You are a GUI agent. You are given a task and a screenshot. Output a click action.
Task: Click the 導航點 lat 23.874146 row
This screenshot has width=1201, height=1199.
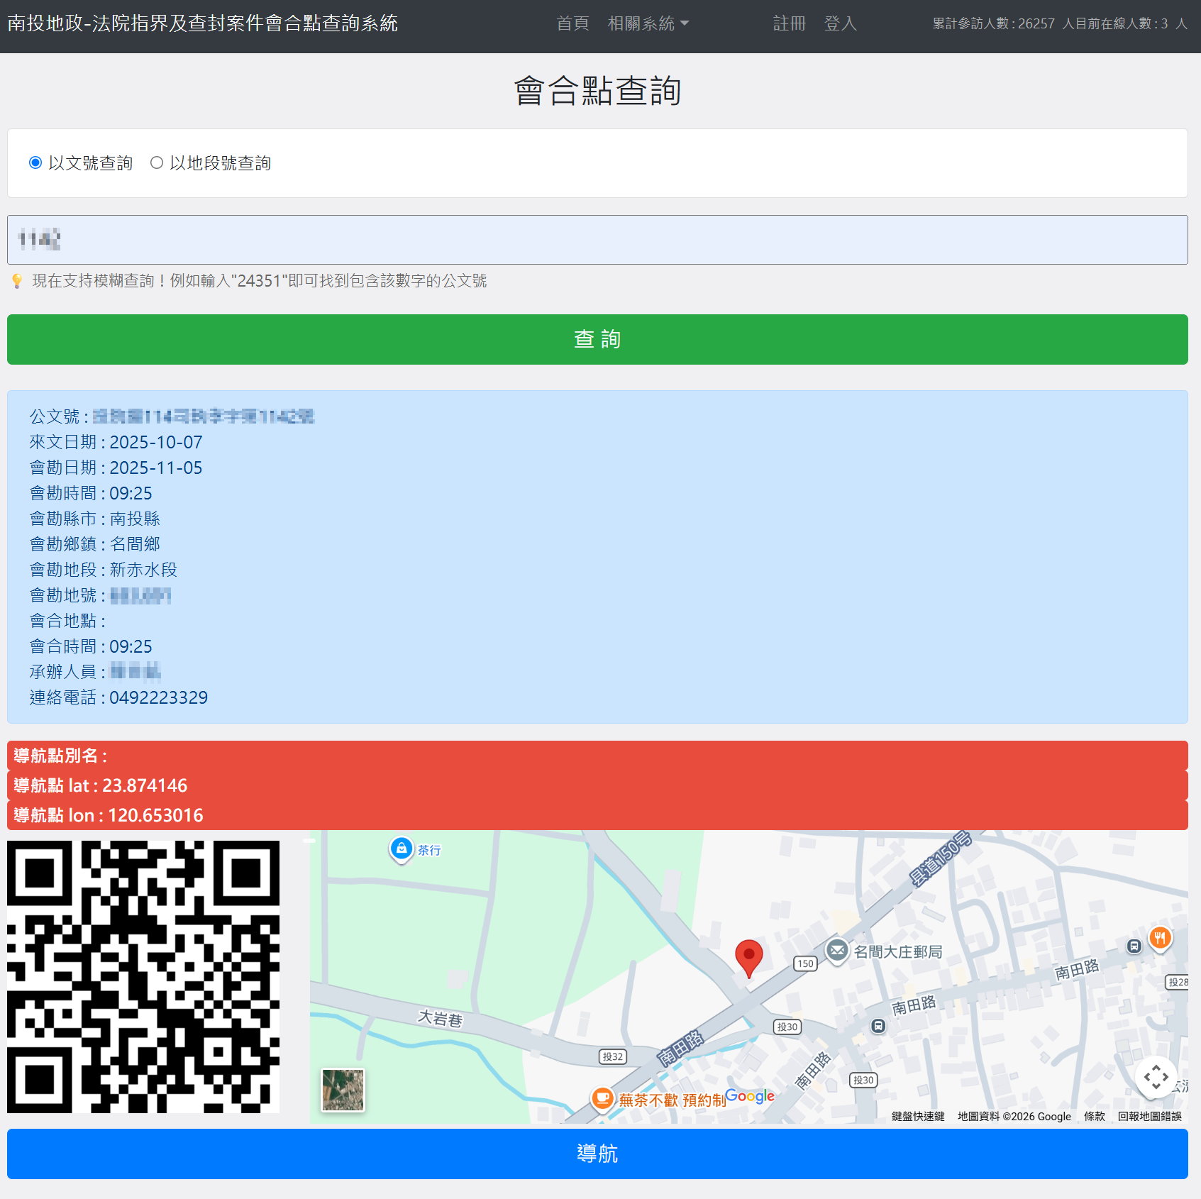597,785
